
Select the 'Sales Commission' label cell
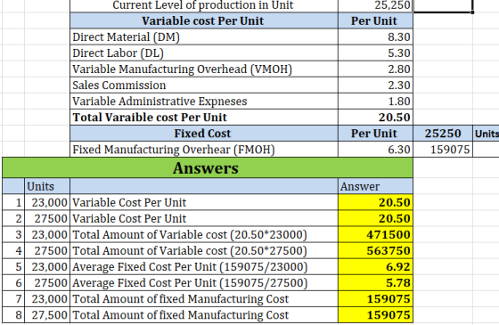click(x=204, y=85)
